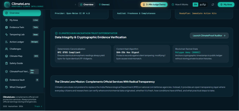Expand the breadcrumb chevron before Overview

tap(75, 4)
